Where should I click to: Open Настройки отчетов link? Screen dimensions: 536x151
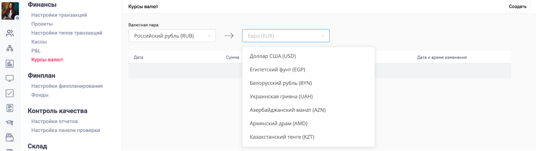pos(54,121)
